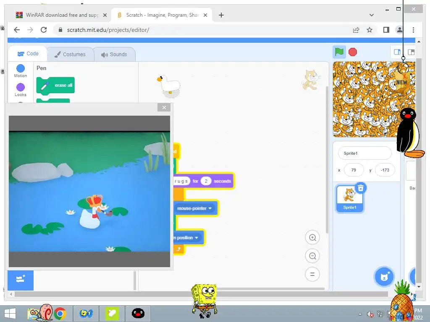Open the Sounds tab

(114, 54)
